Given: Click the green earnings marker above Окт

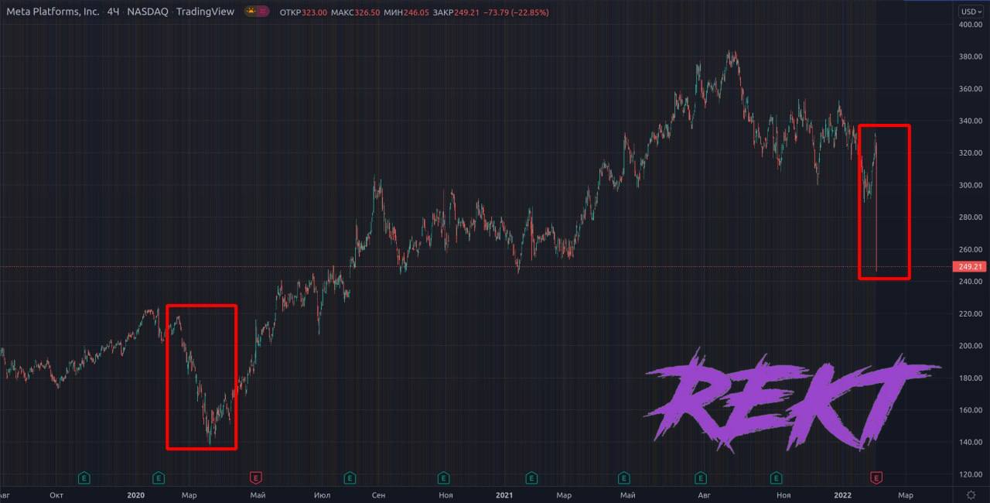Looking at the screenshot, I should (x=84, y=477).
